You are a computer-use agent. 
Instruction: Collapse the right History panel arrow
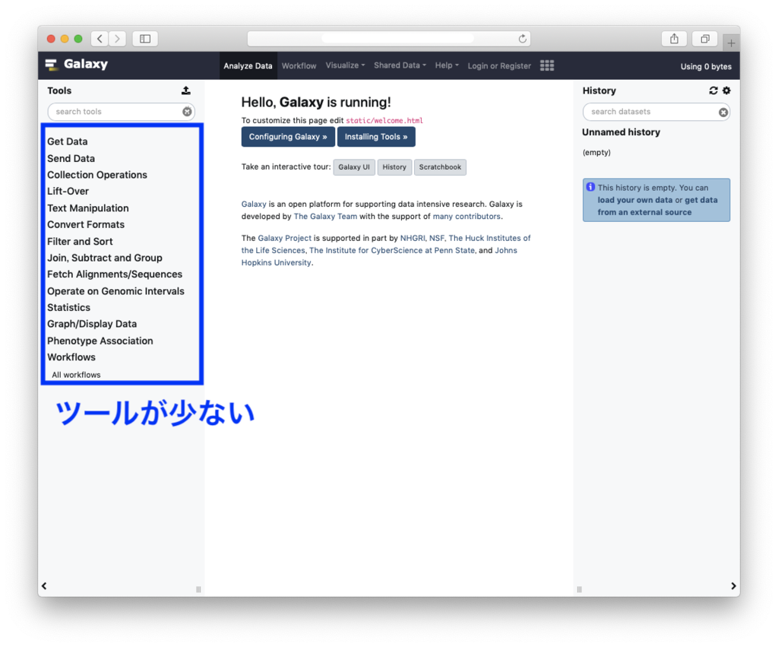[733, 585]
